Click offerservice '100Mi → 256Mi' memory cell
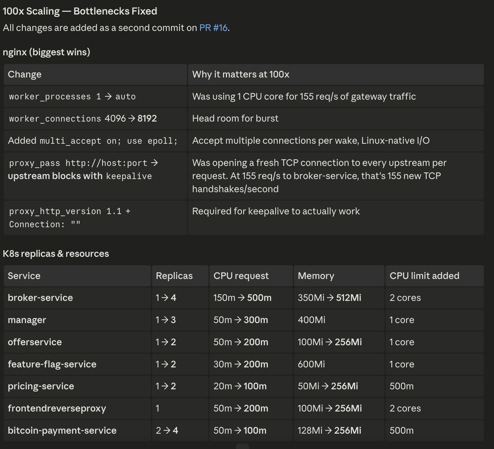This screenshot has height=449, width=494. pyautogui.click(x=339, y=342)
